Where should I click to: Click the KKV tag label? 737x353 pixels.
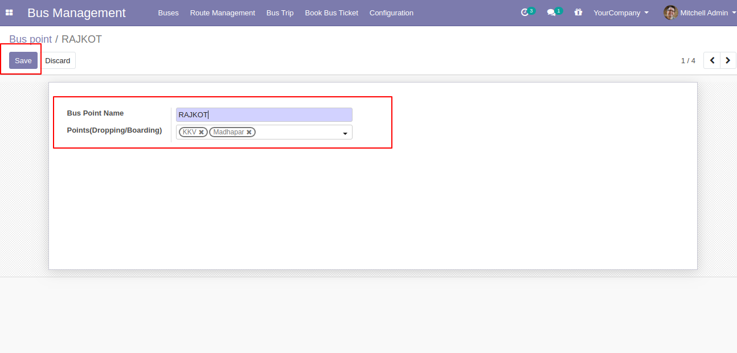point(190,132)
